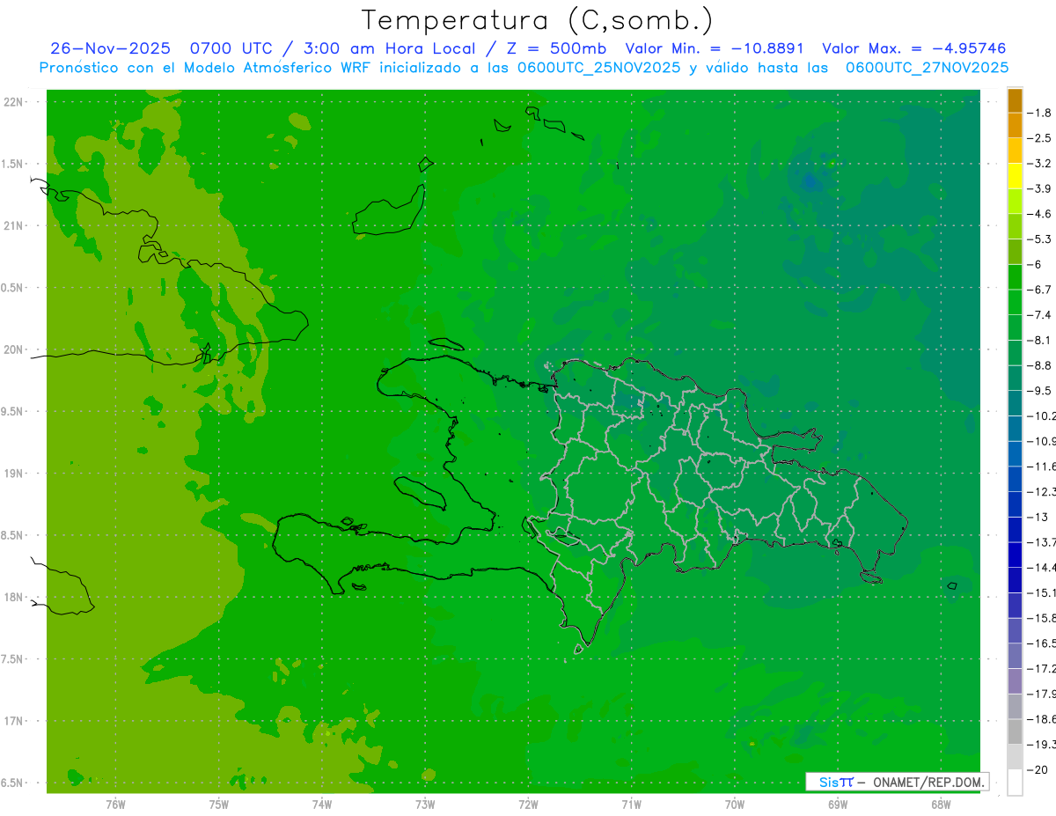Click the "Valor Min. = -10.8891" value
Image resolution: width=1056 pixels, height=816 pixels.
715,48
